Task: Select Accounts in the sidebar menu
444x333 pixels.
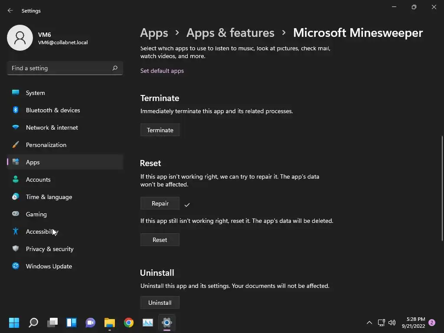Action: 38,180
